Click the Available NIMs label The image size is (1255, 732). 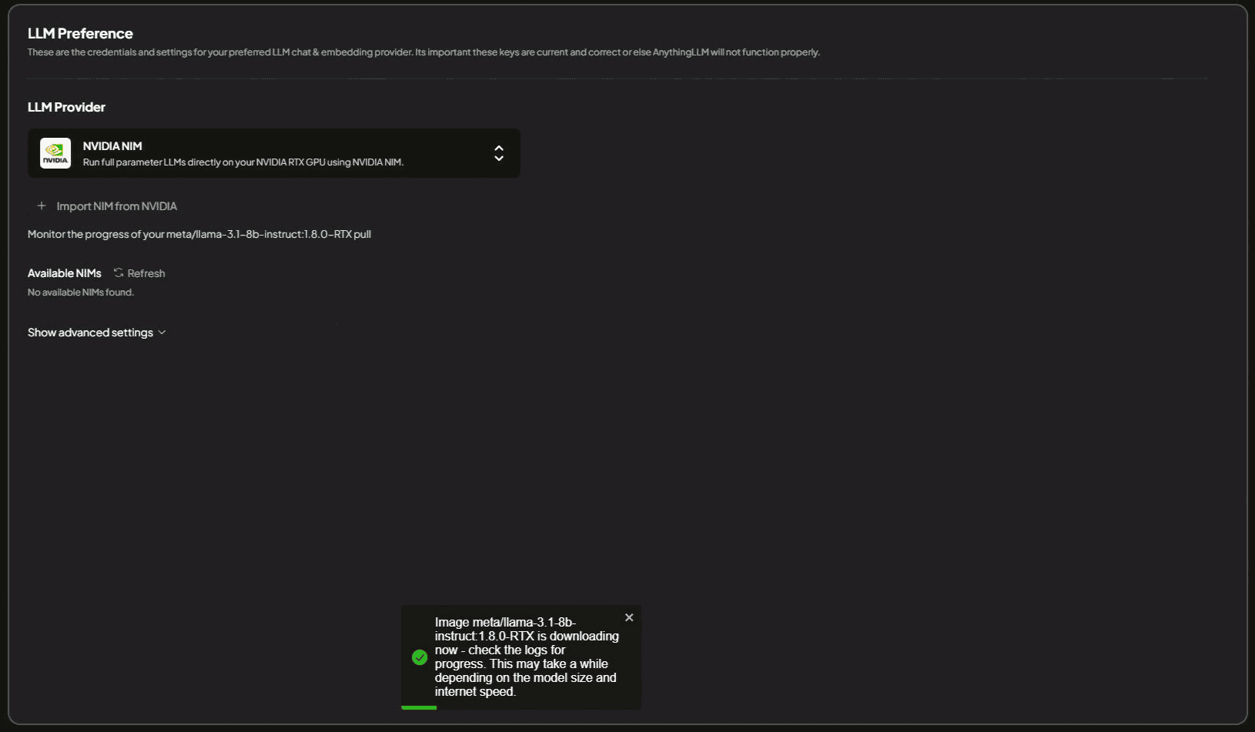(x=65, y=273)
